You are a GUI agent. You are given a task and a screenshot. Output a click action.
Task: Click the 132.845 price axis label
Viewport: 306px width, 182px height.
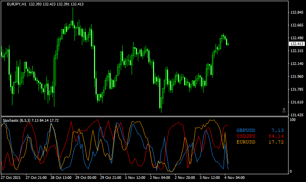(297, 12)
